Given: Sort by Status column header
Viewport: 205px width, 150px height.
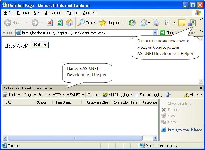Looking at the screenshot, I should (43, 102).
